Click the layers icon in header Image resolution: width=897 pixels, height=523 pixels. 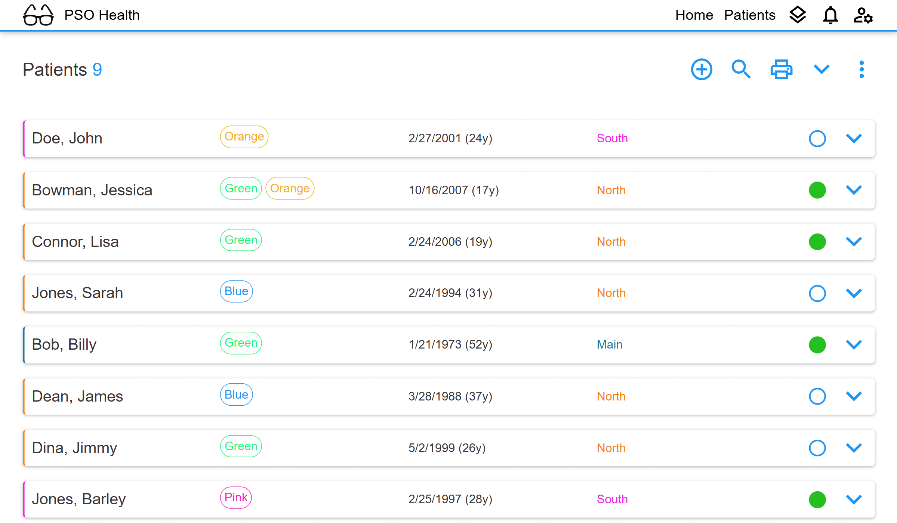click(798, 15)
